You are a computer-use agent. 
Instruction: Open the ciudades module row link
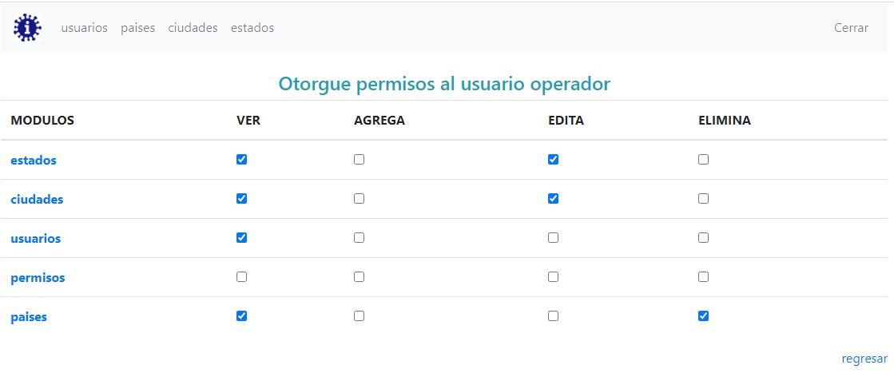coord(37,200)
